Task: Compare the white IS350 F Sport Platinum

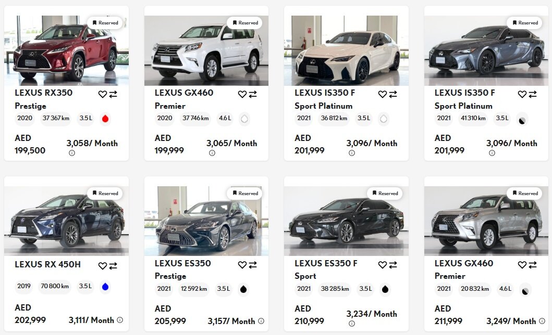Action: coord(393,94)
